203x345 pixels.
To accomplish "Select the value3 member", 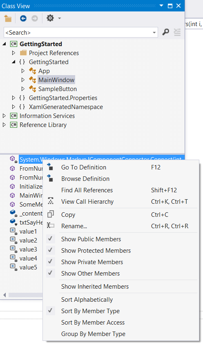I will [28, 249].
